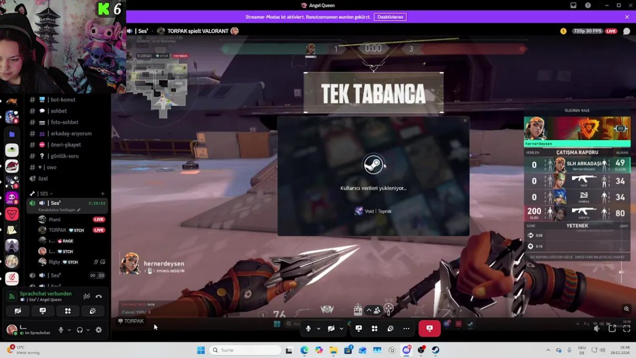
Task: Open the öneri-şikayet channel
Action: [x=66, y=145]
